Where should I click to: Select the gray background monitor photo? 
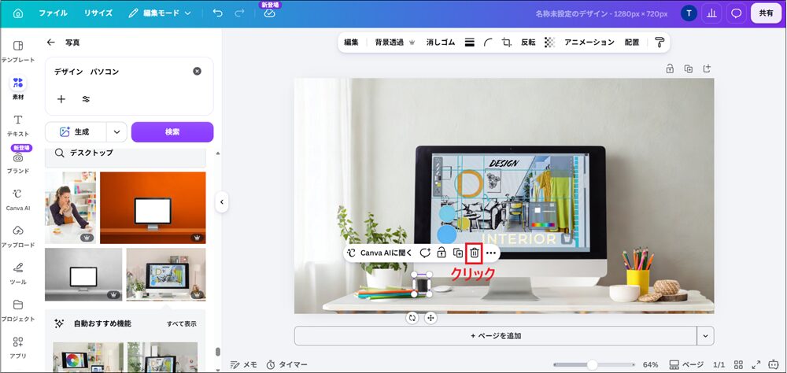(x=83, y=274)
